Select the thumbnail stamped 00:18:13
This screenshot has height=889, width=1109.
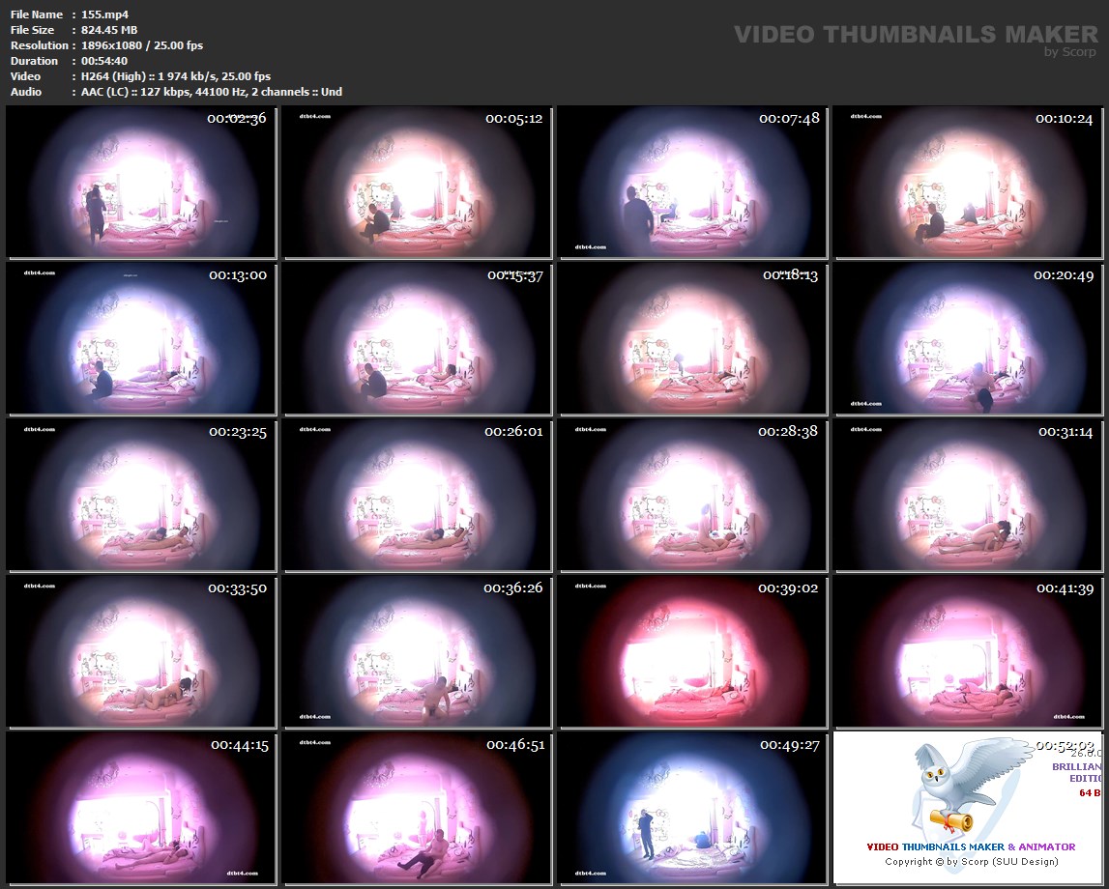coord(692,338)
